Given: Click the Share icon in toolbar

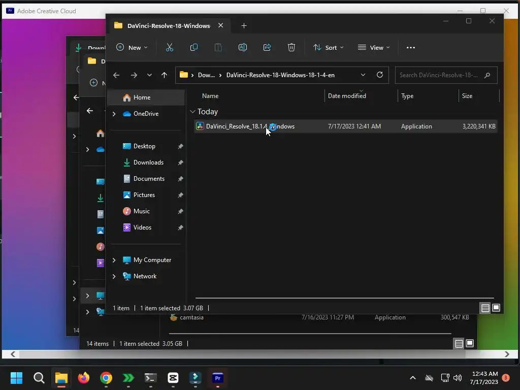Looking at the screenshot, I should pos(267,47).
